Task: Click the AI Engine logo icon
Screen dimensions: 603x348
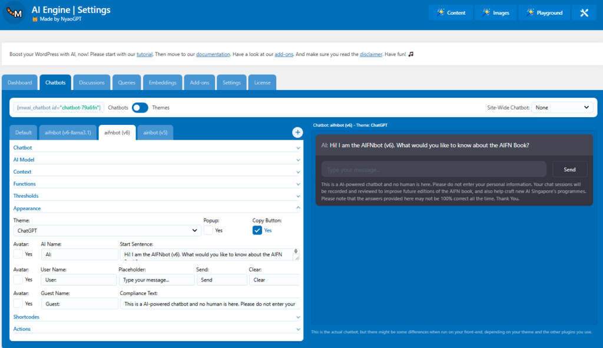Action: (14, 13)
